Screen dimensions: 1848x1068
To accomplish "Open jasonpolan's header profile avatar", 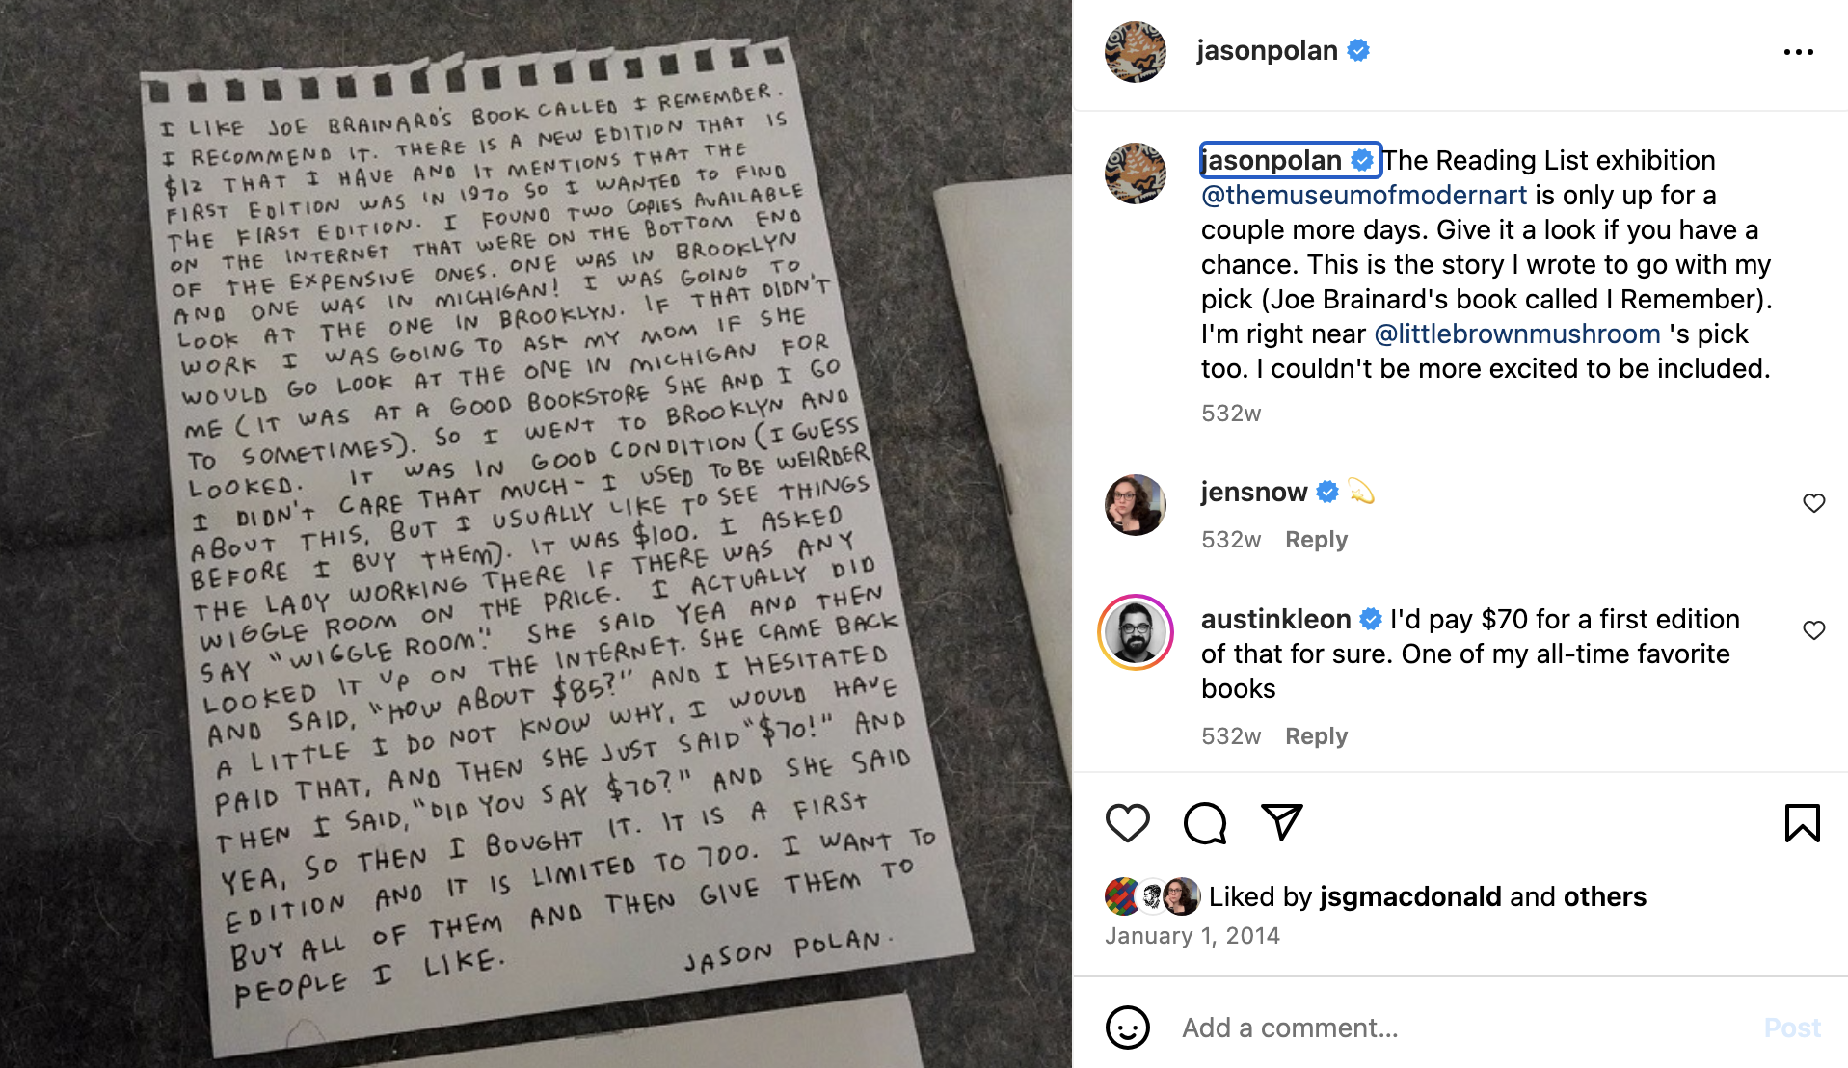I will [1135, 52].
